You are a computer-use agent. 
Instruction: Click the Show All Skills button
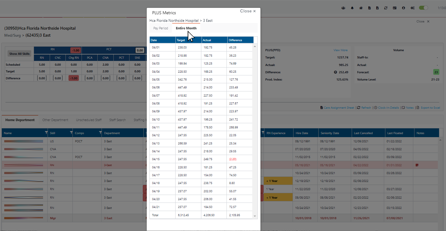19,54
